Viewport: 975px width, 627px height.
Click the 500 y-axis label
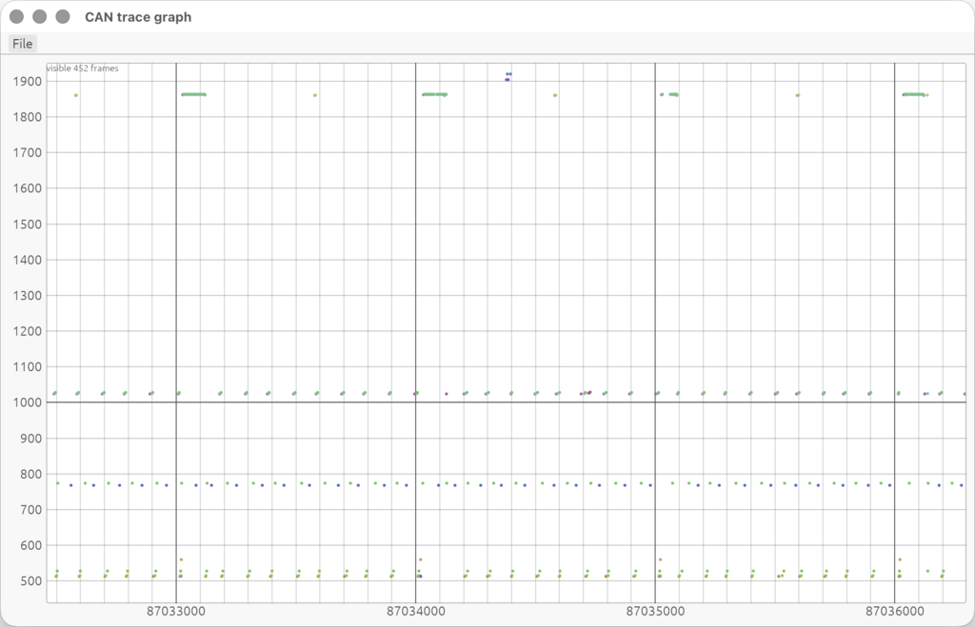(30, 581)
